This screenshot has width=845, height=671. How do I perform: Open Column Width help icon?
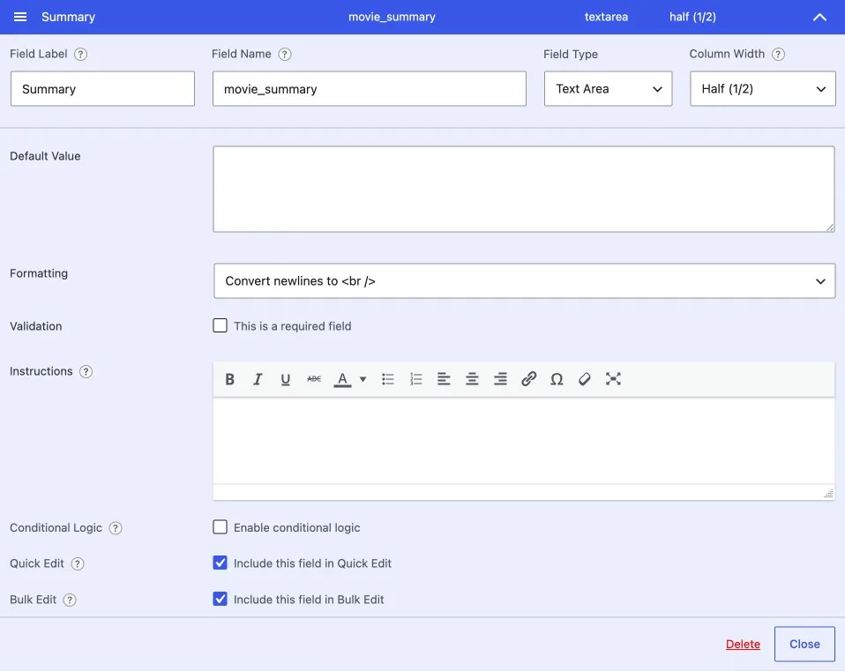tap(778, 55)
